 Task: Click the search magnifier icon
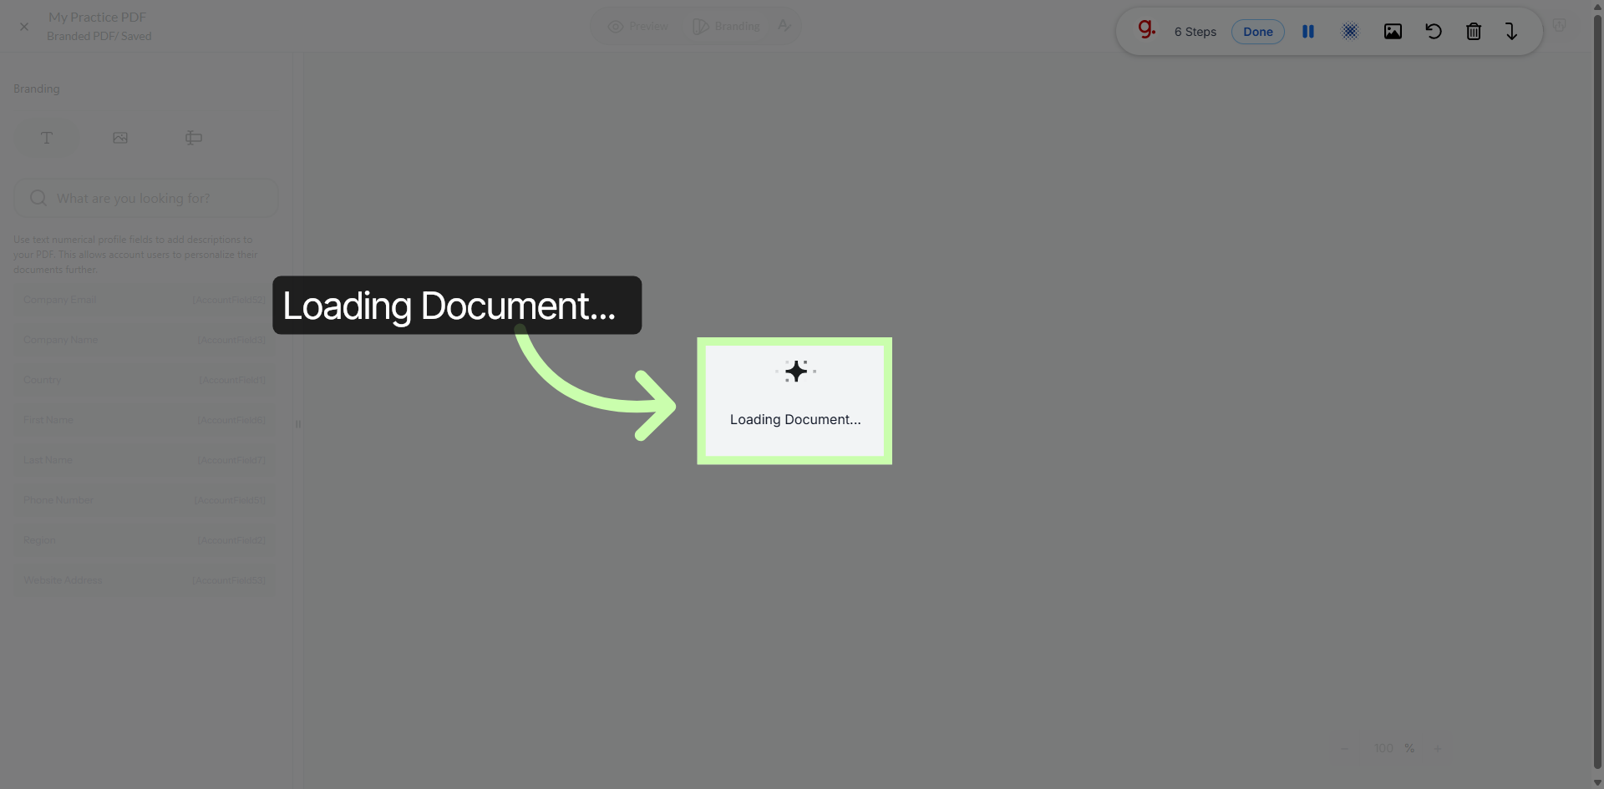38,198
